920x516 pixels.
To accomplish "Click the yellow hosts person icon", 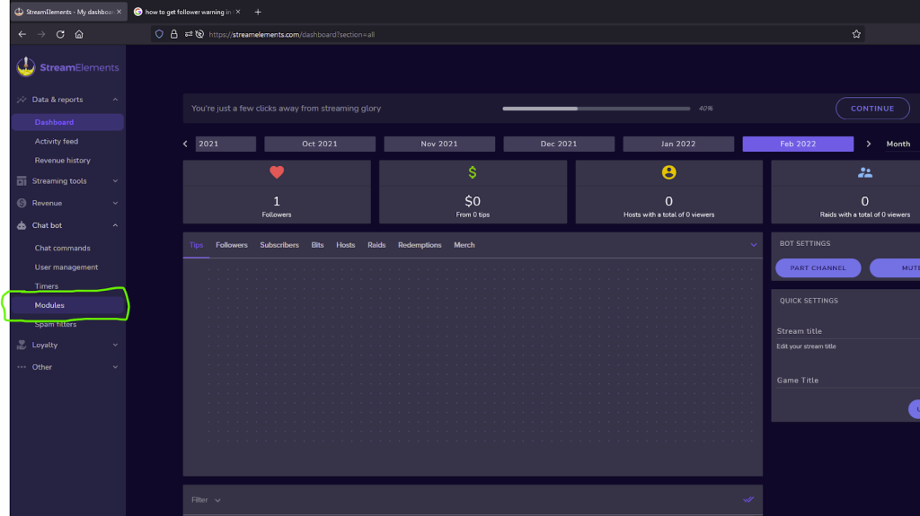I will coord(668,172).
